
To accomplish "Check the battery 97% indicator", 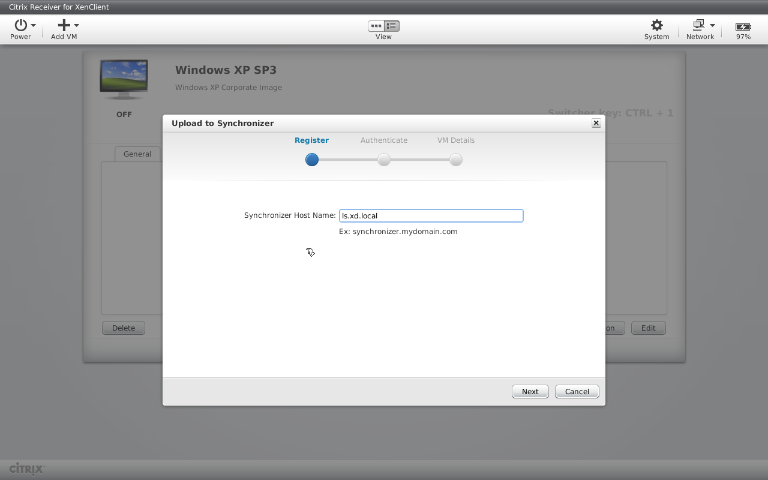I will (743, 27).
